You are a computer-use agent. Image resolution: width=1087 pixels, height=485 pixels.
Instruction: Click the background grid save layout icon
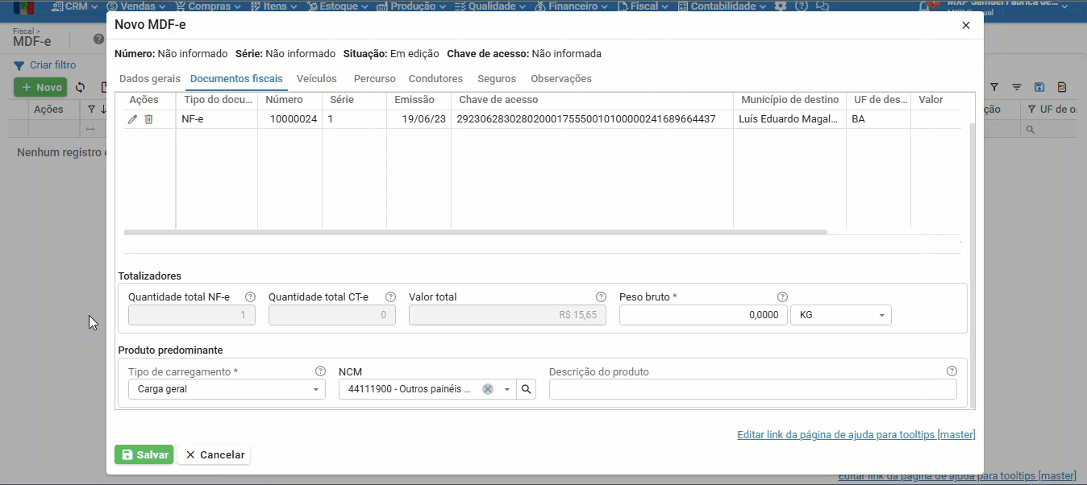pyautogui.click(x=1039, y=87)
